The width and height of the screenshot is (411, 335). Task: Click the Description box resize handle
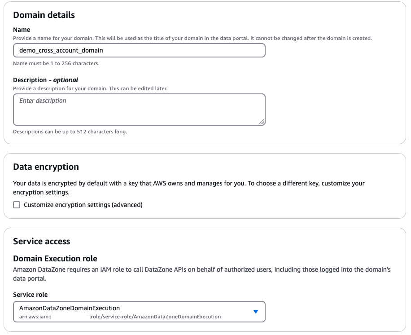point(262,121)
